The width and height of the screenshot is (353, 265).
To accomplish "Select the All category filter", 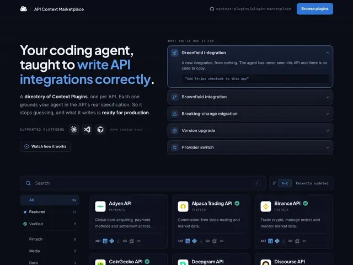I will click(x=50, y=200).
